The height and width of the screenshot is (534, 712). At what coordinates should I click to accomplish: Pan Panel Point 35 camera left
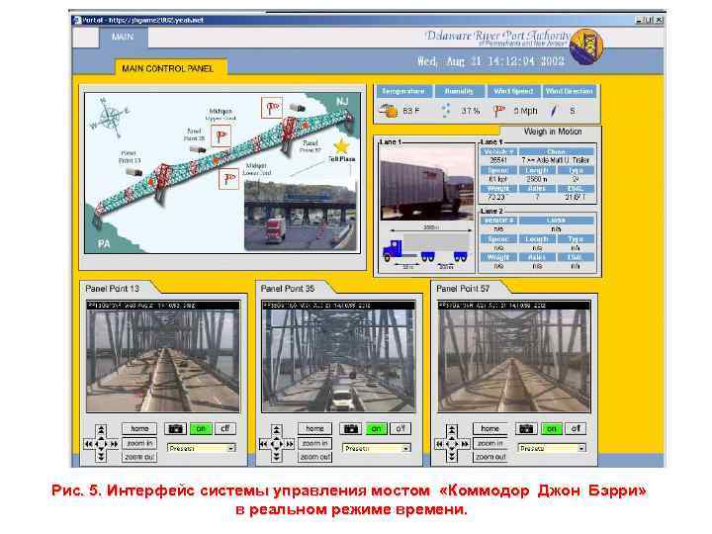click(x=263, y=444)
